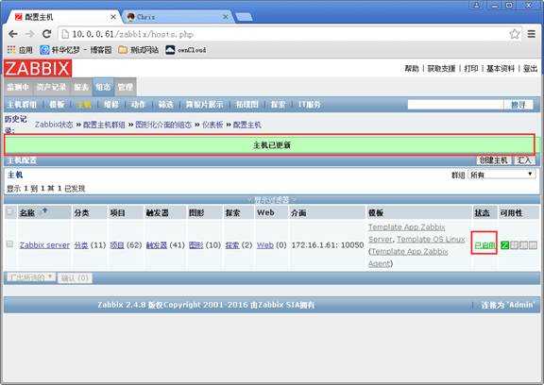
Task: Bookmark page with the star icon
Action: click(515, 34)
